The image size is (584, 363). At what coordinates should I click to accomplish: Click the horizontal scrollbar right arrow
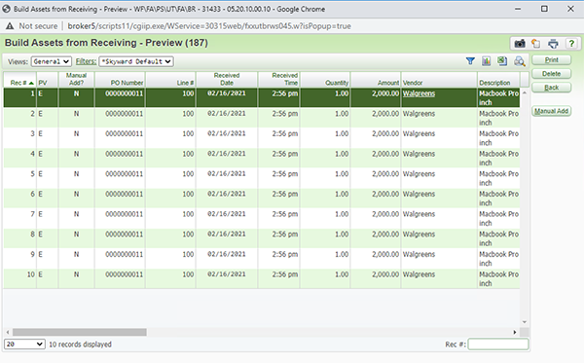point(515,332)
